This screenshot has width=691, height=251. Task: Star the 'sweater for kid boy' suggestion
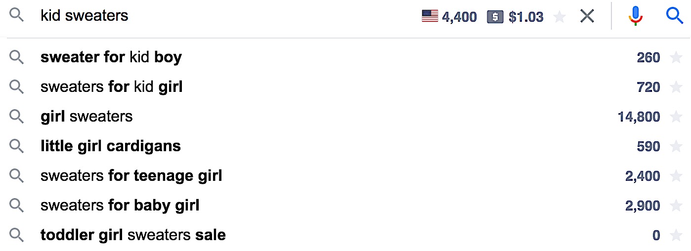(676, 58)
